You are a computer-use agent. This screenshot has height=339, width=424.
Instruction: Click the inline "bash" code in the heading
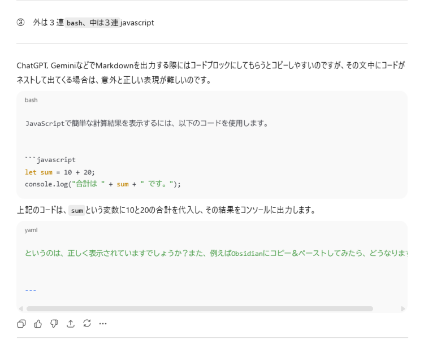click(x=75, y=23)
